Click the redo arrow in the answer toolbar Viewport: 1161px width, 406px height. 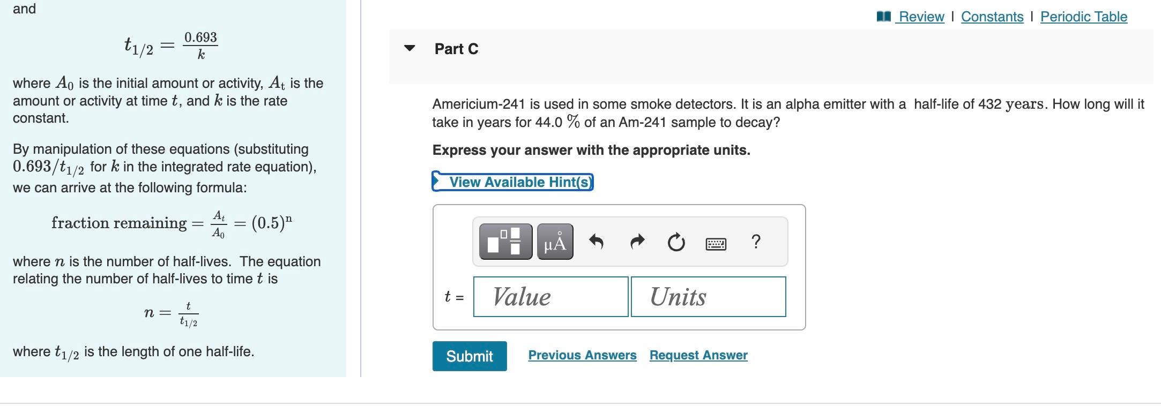(x=637, y=241)
